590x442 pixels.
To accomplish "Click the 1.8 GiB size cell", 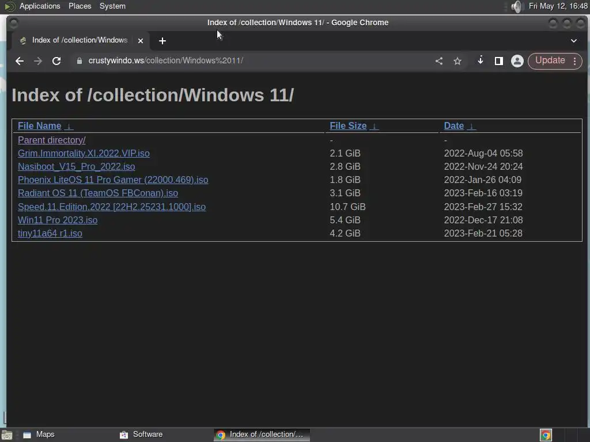I will pyautogui.click(x=345, y=180).
